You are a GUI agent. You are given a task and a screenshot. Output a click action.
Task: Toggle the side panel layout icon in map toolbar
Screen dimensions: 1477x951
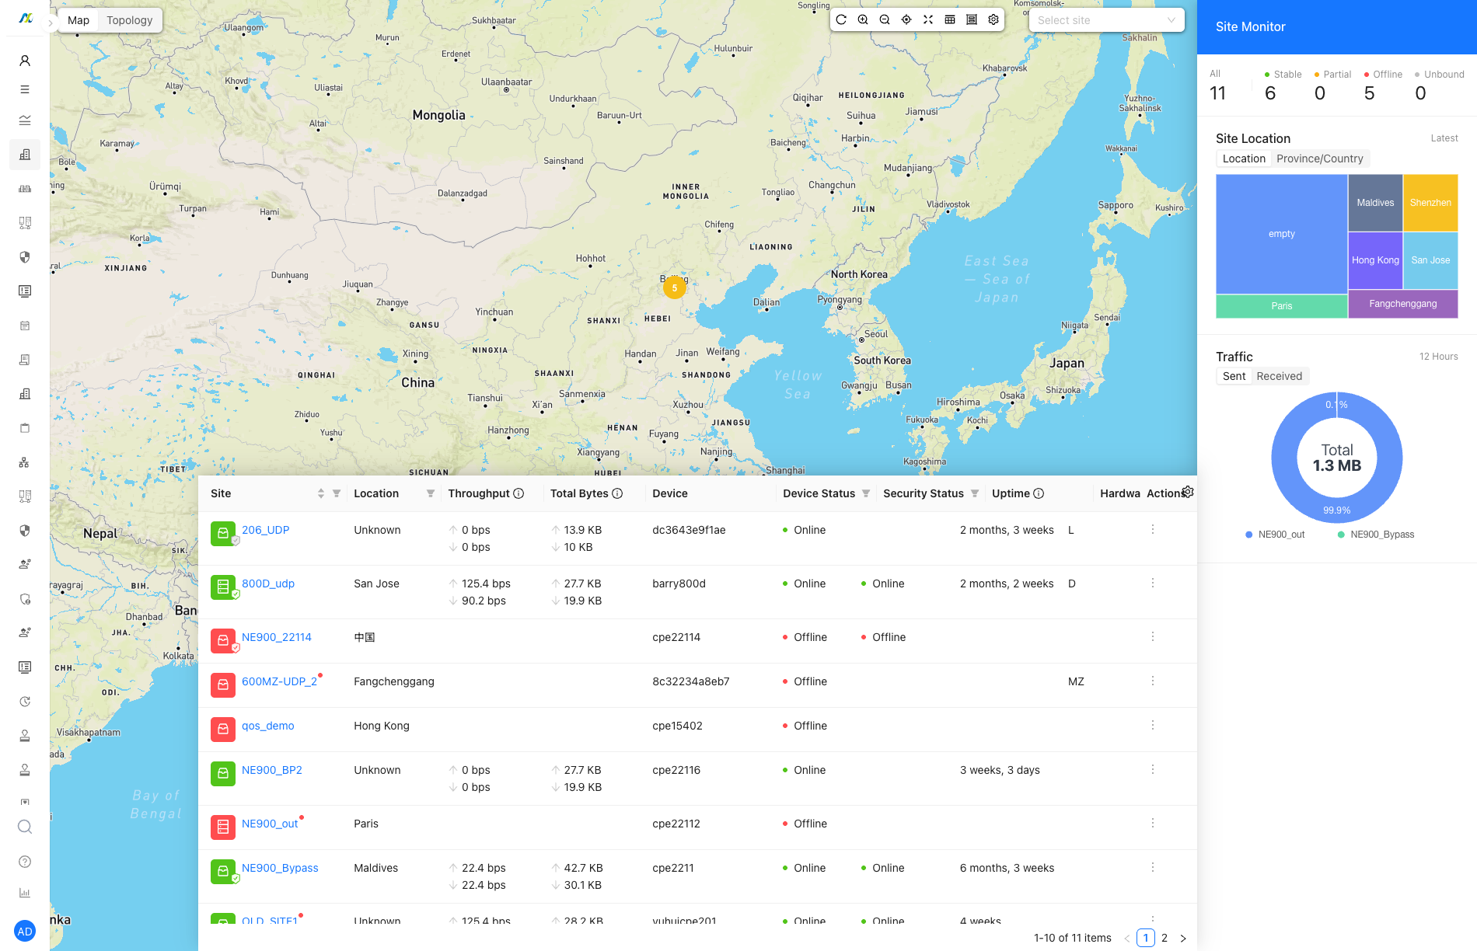[972, 20]
